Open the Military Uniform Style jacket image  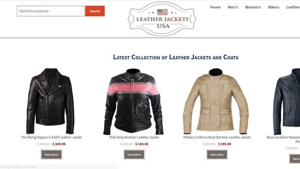point(216,101)
